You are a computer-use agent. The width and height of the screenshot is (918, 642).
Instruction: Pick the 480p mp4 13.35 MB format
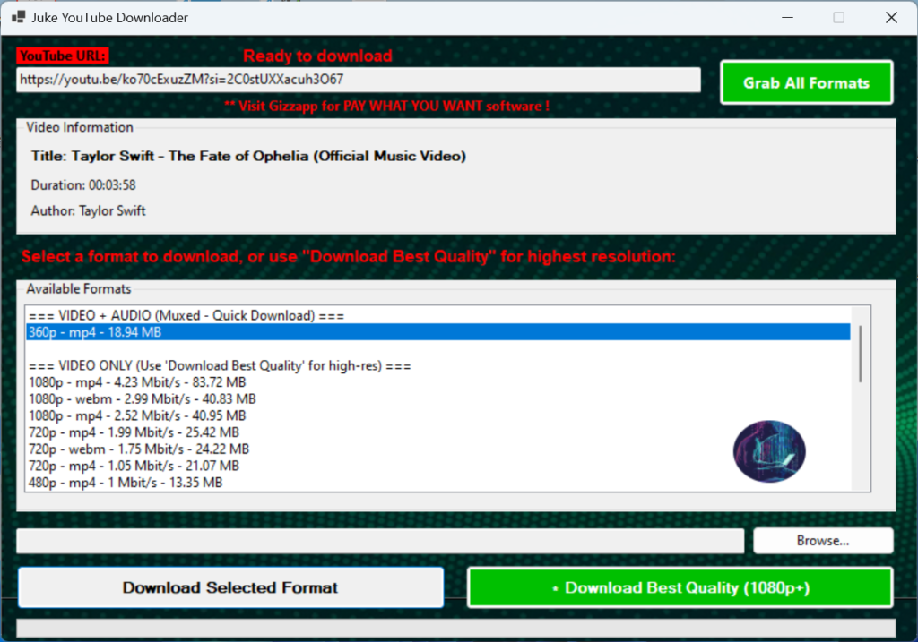125,483
